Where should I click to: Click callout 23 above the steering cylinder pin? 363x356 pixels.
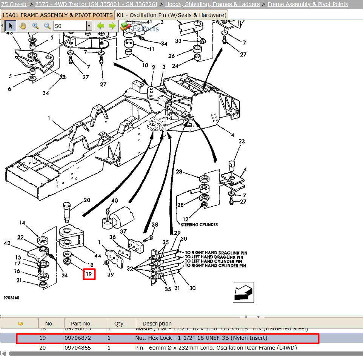tap(242, 141)
